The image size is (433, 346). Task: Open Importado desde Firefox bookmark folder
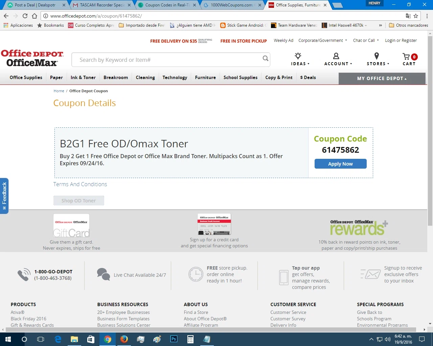(142, 25)
